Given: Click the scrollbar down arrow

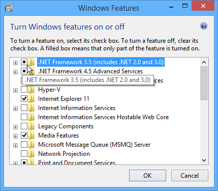Looking at the screenshot, I should click(x=204, y=160).
